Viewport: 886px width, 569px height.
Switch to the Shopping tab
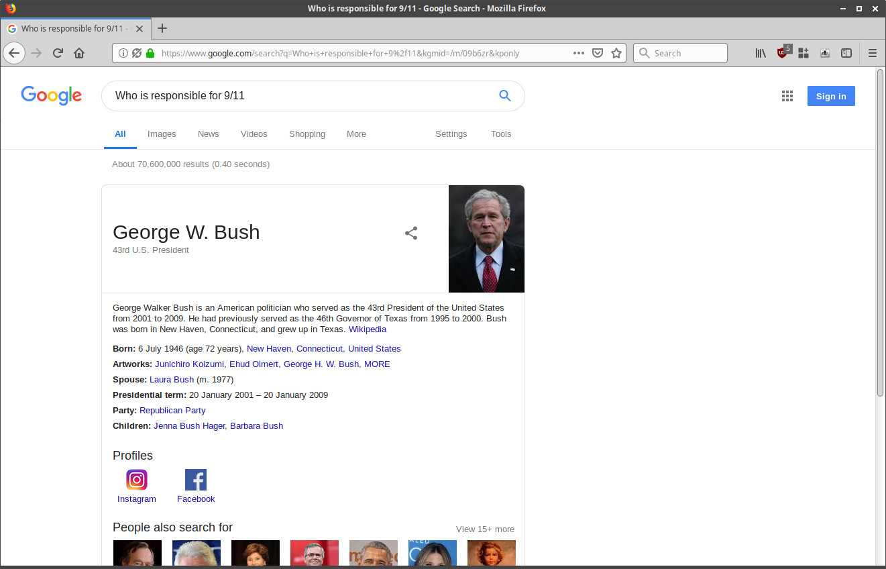pos(307,134)
